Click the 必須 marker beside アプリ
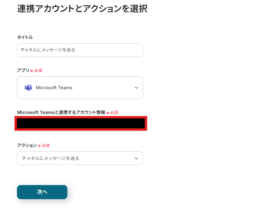This screenshot has width=258, height=209. point(38,71)
